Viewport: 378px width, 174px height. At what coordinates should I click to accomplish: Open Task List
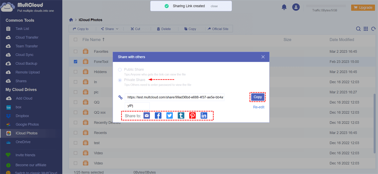coord(22,29)
